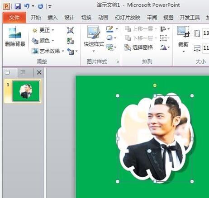
Task: Click the Picture Effects icon
Action: click(109, 38)
